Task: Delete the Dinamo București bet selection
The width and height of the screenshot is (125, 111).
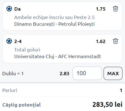Action: point(116,9)
